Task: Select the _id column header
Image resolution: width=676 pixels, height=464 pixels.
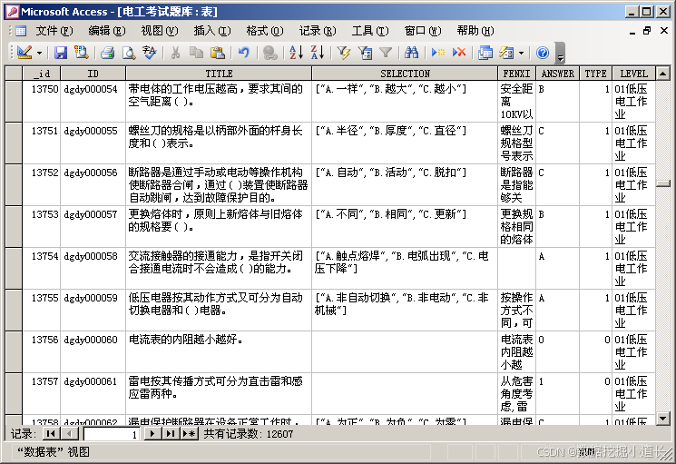Action: 42,74
